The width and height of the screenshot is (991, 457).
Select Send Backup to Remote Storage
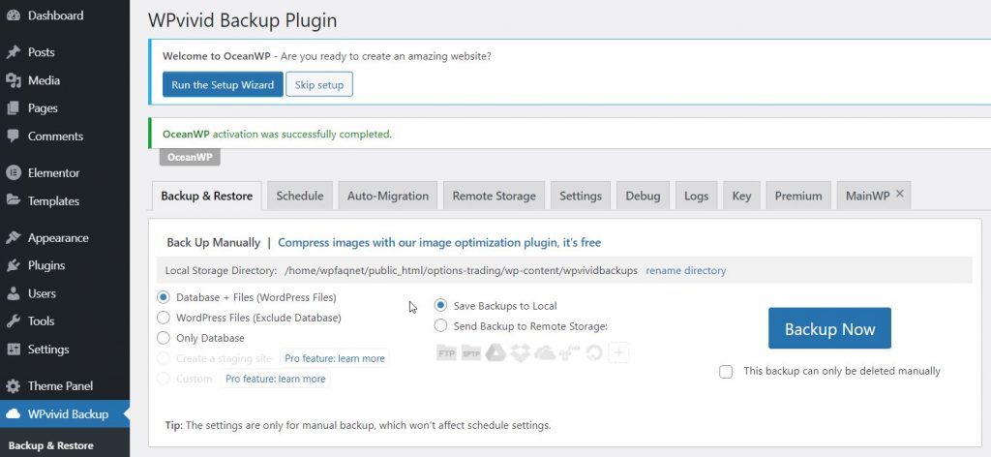pos(441,326)
